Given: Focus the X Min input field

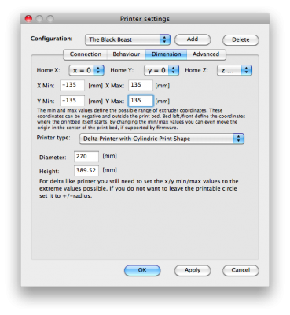Looking at the screenshot, I should 72,85.
